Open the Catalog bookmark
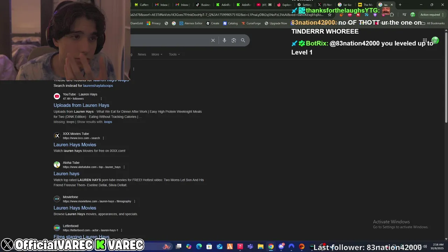 [x=230, y=23]
